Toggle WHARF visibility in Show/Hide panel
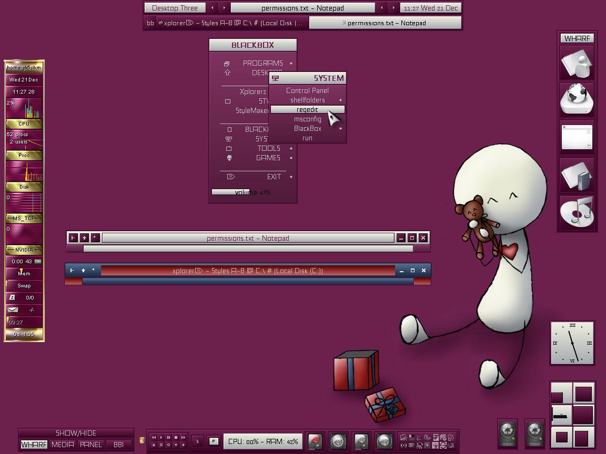 click(x=34, y=445)
